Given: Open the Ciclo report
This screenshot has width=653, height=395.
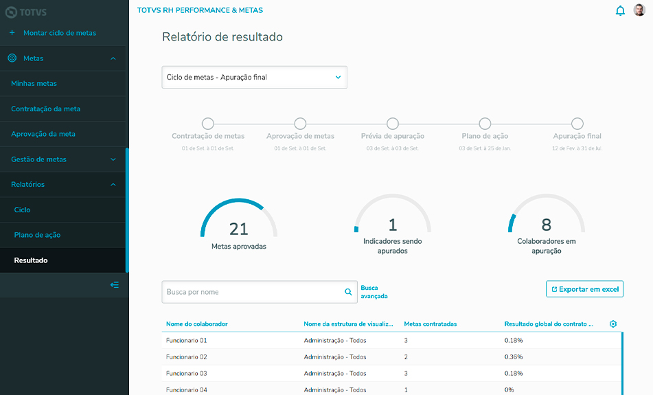Looking at the screenshot, I should click(62, 210).
